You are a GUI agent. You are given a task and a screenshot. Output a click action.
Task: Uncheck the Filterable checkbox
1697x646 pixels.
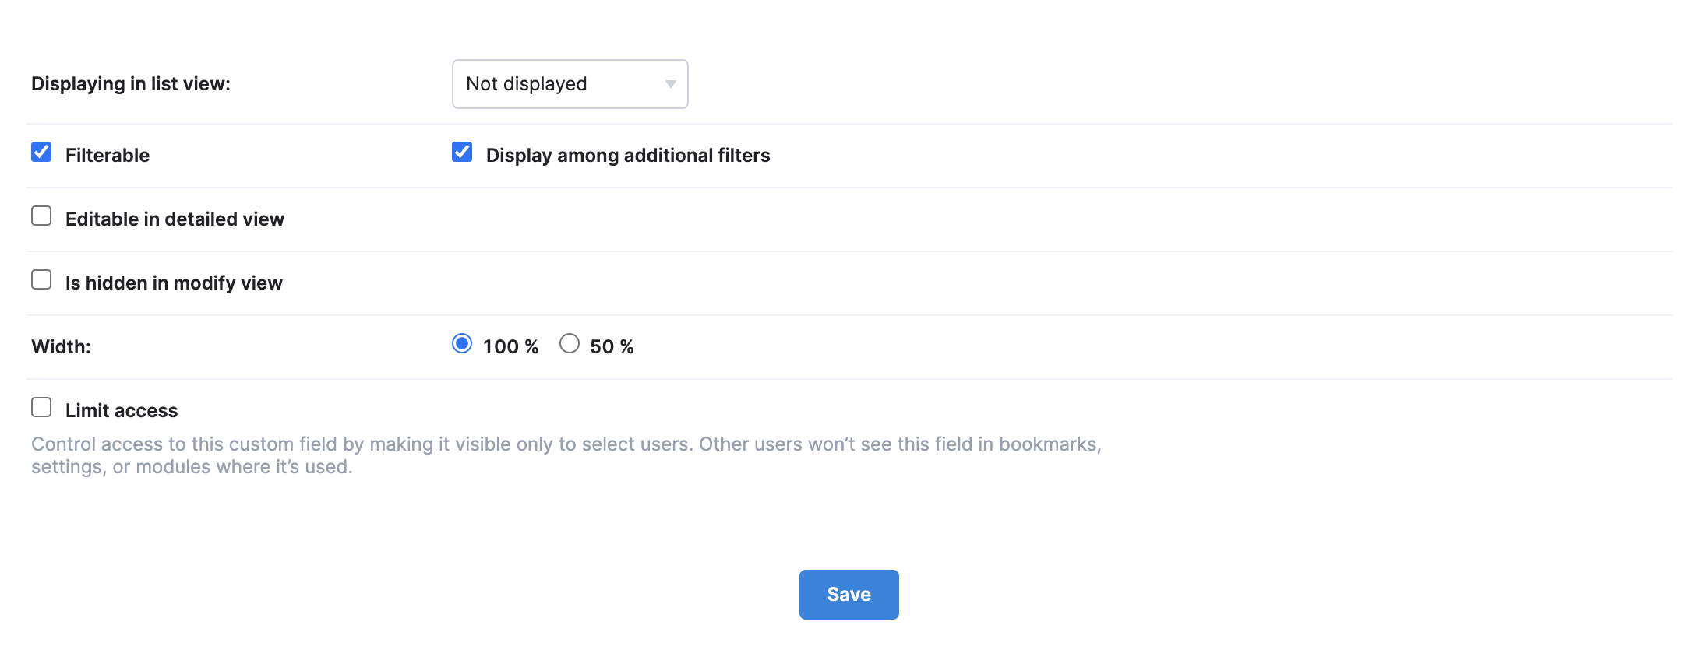[41, 152]
